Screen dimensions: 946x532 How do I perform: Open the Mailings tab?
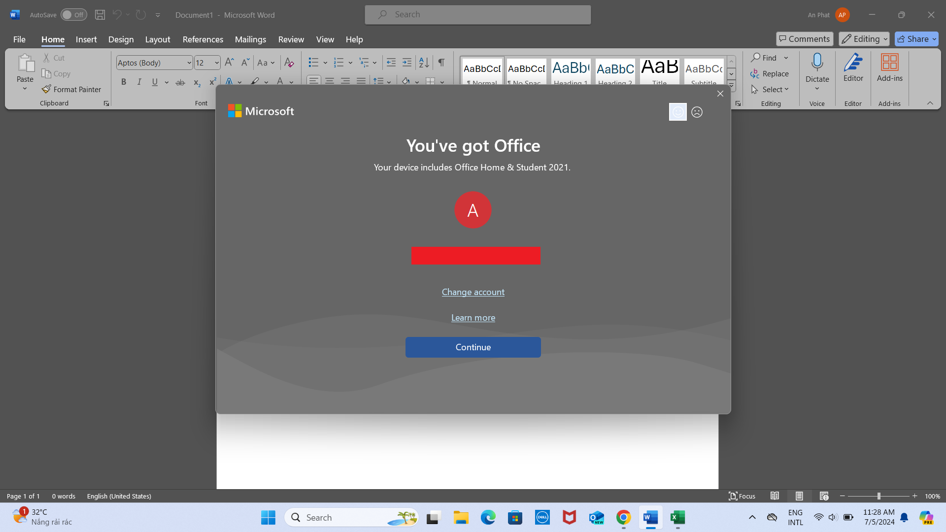(250, 39)
